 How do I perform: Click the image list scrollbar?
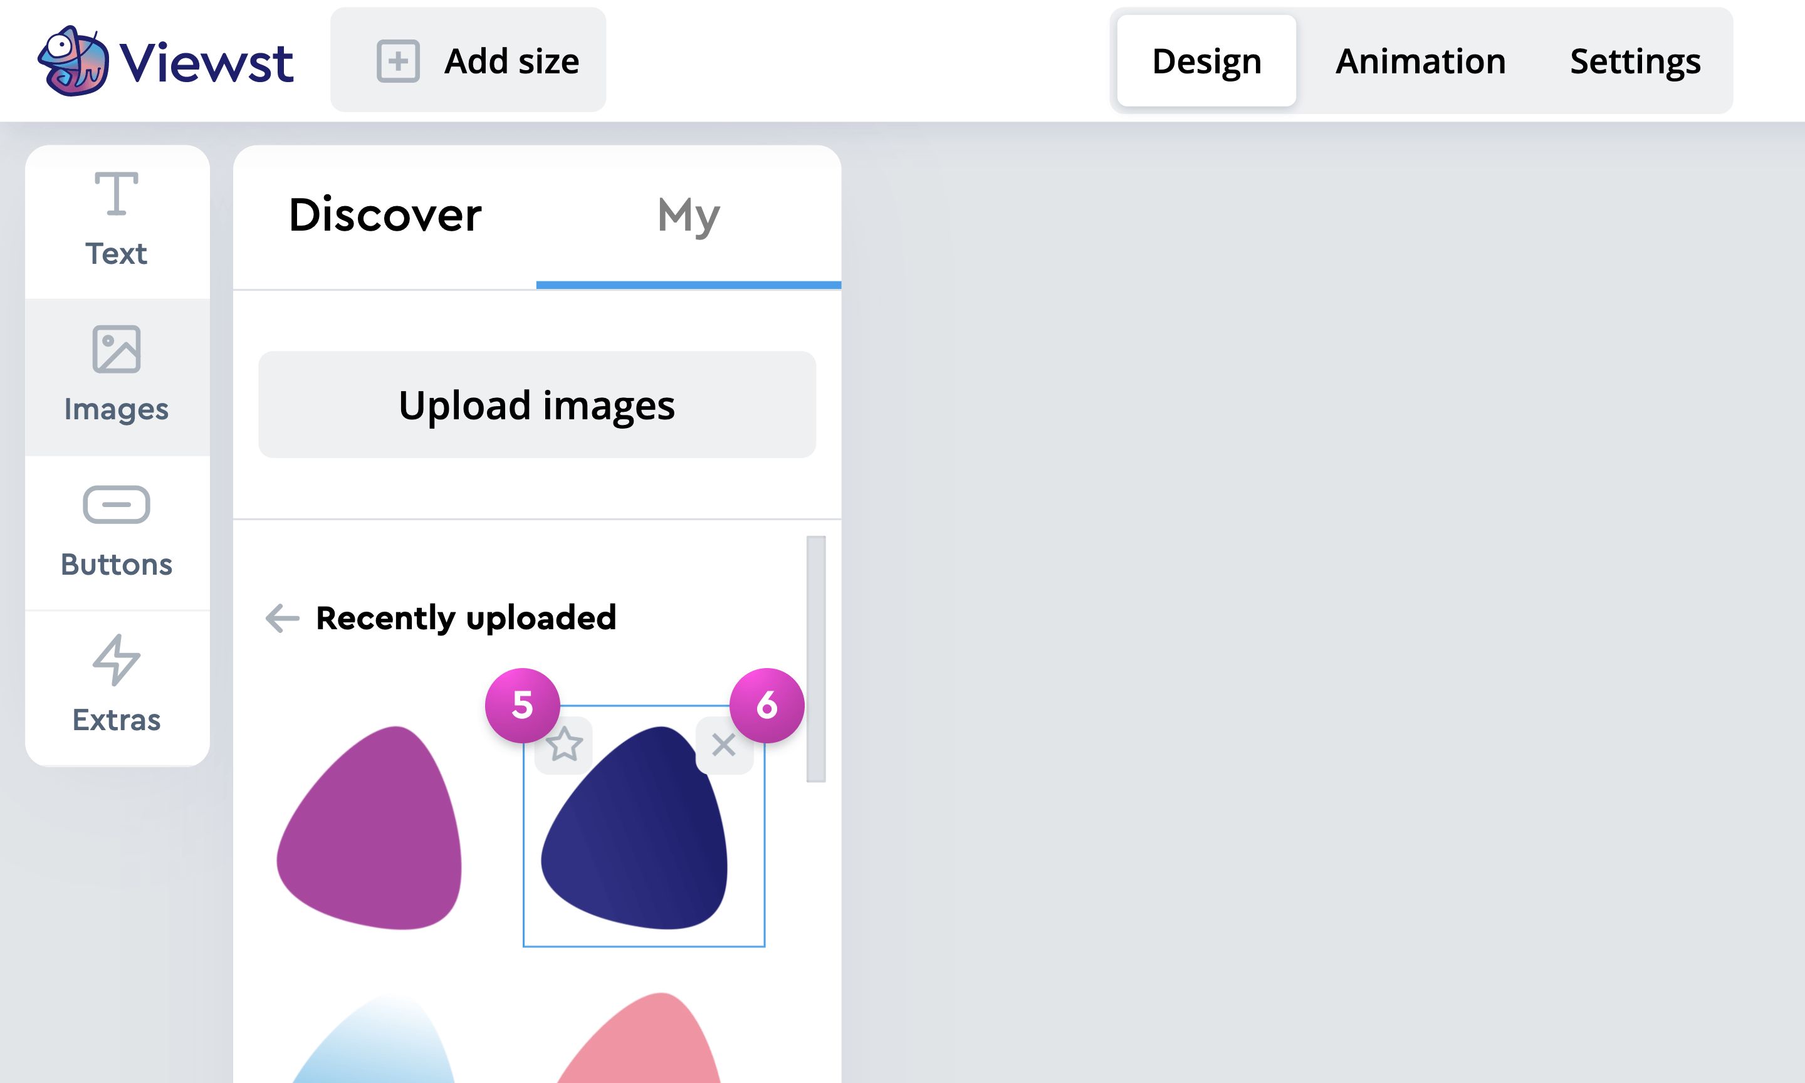[x=815, y=658]
